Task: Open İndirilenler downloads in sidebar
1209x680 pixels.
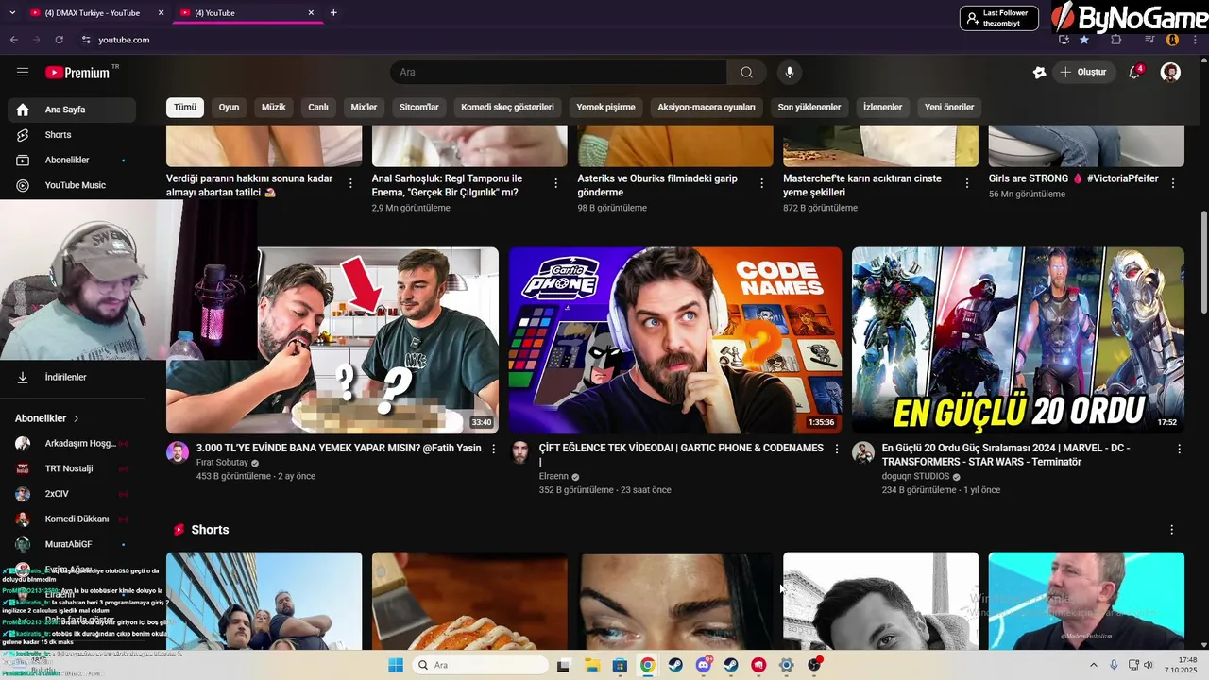Action: (x=71, y=377)
